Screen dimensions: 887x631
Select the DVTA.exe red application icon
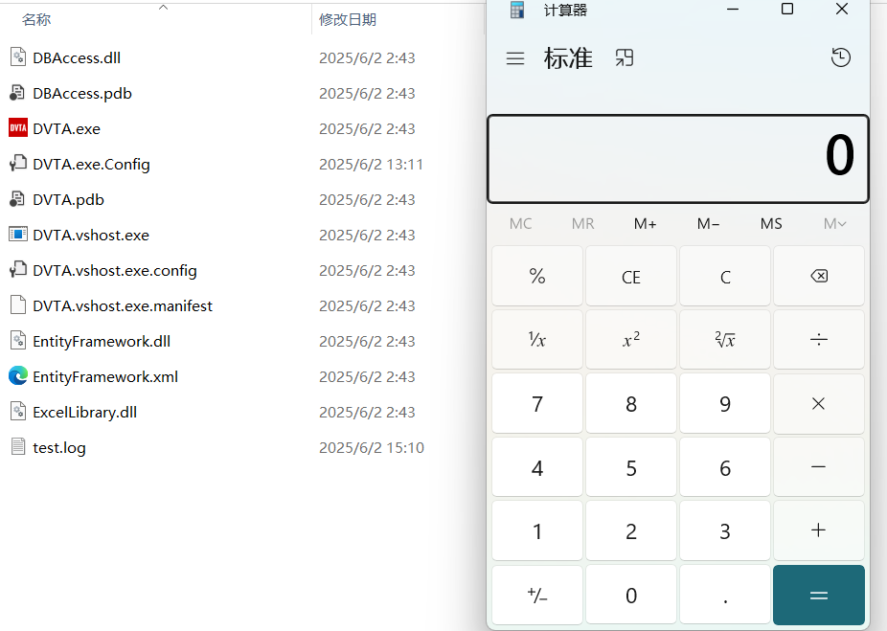18,128
